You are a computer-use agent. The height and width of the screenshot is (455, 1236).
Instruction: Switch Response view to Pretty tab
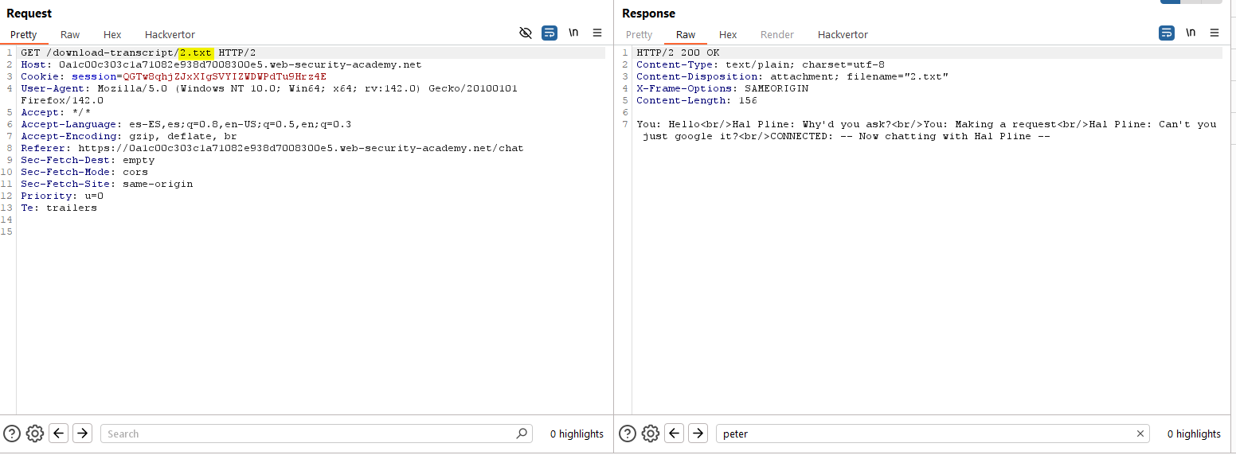(639, 34)
